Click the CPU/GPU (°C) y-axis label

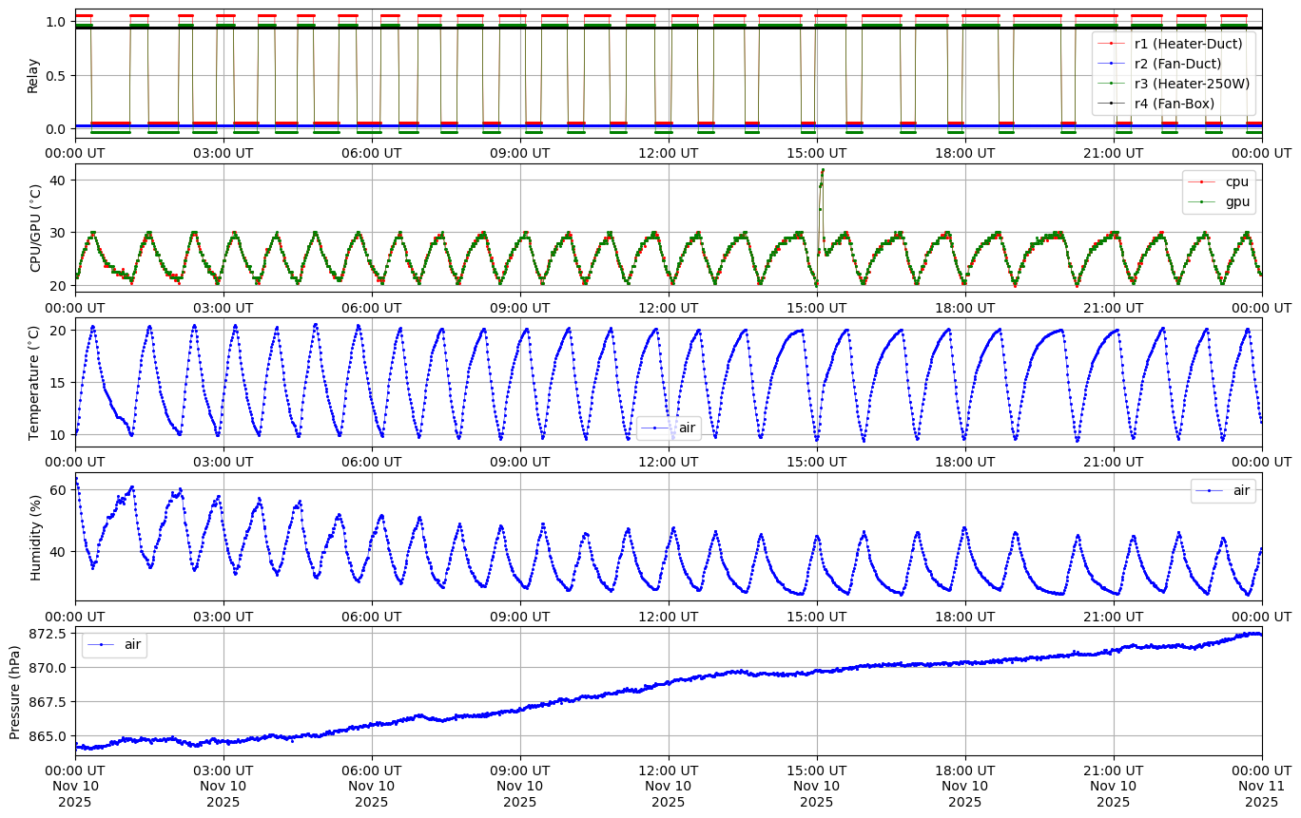click(x=36, y=228)
